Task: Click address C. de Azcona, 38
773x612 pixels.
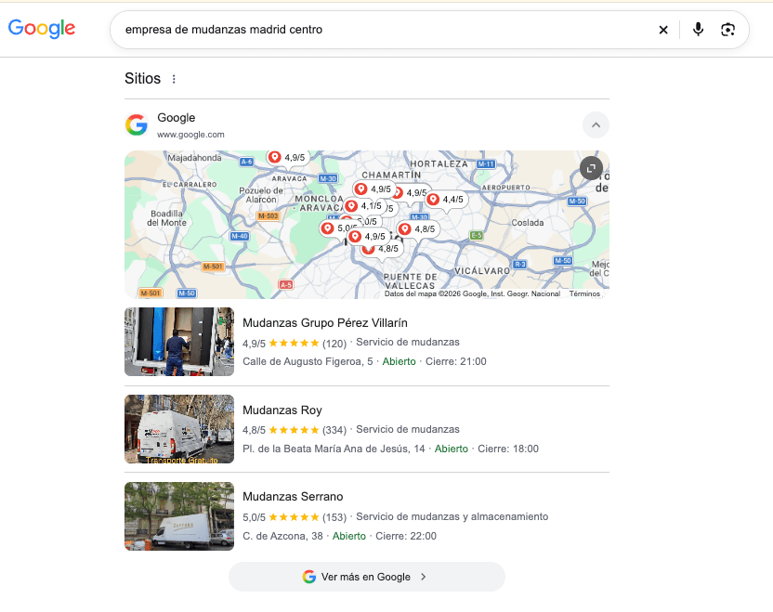Action: [x=282, y=536]
